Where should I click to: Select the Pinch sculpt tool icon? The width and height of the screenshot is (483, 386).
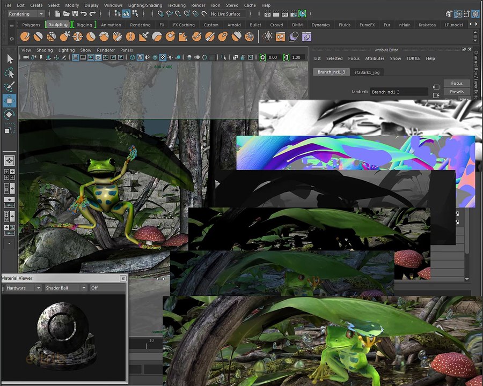point(78,36)
